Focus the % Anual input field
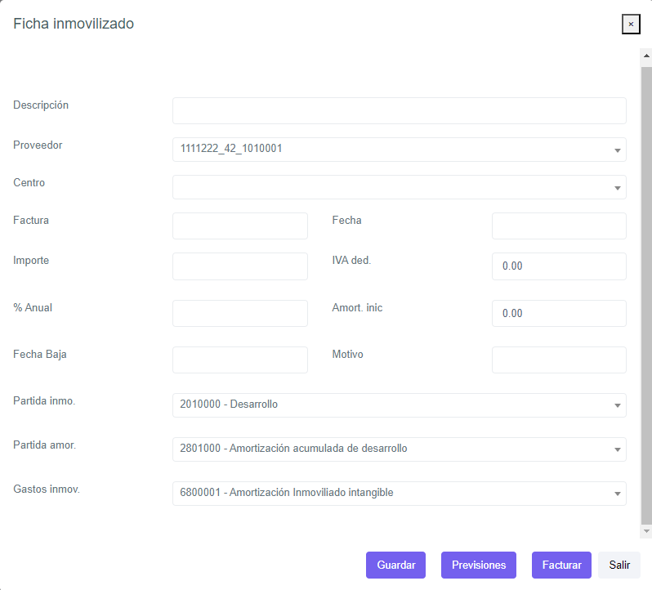The width and height of the screenshot is (652, 590). [239, 314]
